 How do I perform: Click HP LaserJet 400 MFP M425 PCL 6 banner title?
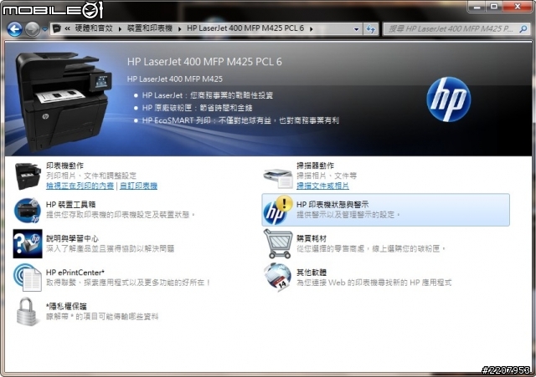pos(204,62)
